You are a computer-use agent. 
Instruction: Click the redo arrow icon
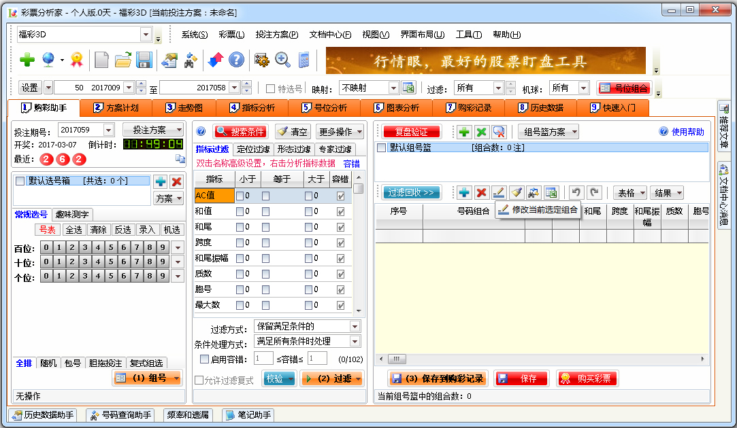coord(594,192)
